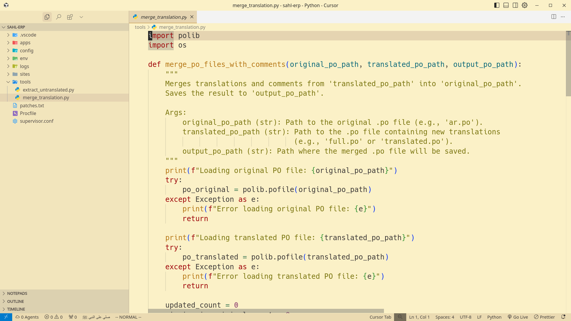Open additional views dropdown chevron
This screenshot has width=571, height=321.
[81, 17]
